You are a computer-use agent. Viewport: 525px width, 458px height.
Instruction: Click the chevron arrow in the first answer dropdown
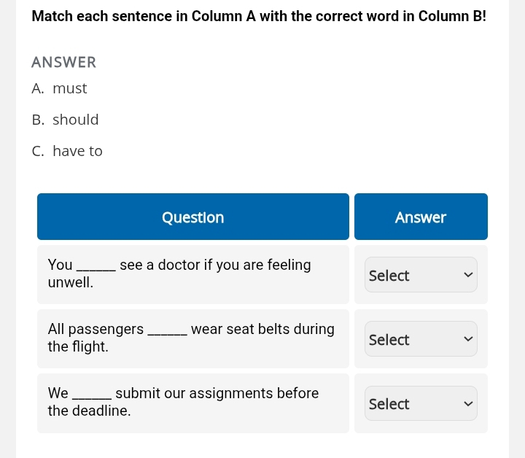coord(467,275)
